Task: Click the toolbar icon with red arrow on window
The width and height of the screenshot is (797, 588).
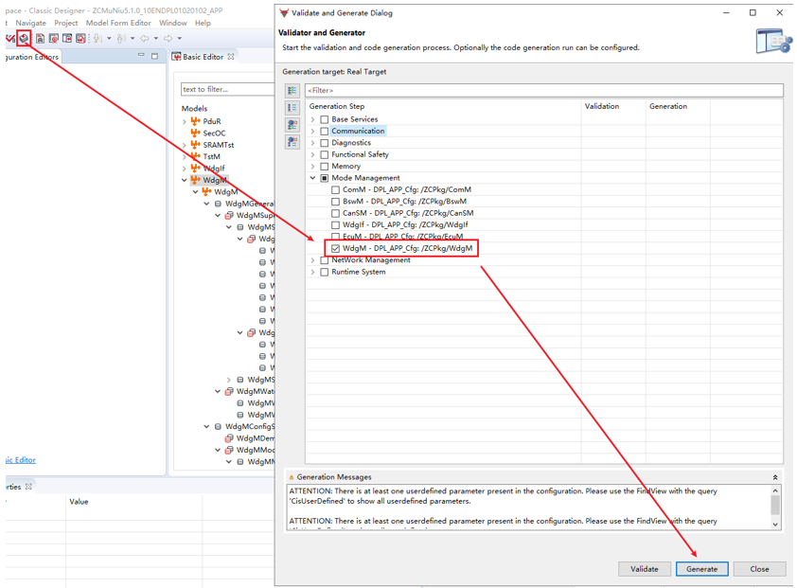Action: tap(67, 38)
